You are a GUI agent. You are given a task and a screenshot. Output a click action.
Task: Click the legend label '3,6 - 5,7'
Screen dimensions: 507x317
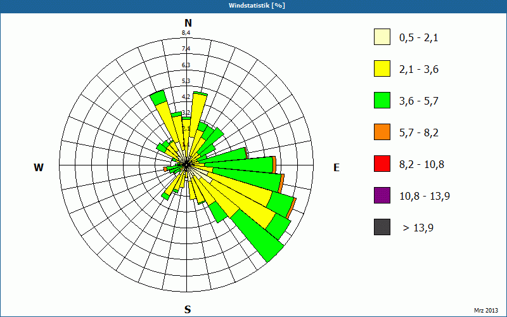pyautogui.click(x=419, y=101)
